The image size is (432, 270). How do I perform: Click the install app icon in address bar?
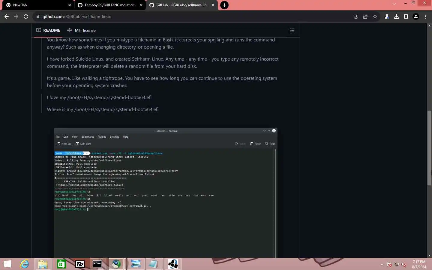[x=356, y=16]
